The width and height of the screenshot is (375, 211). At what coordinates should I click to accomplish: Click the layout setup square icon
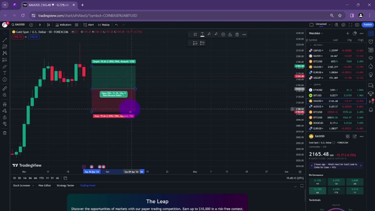coord(311,25)
